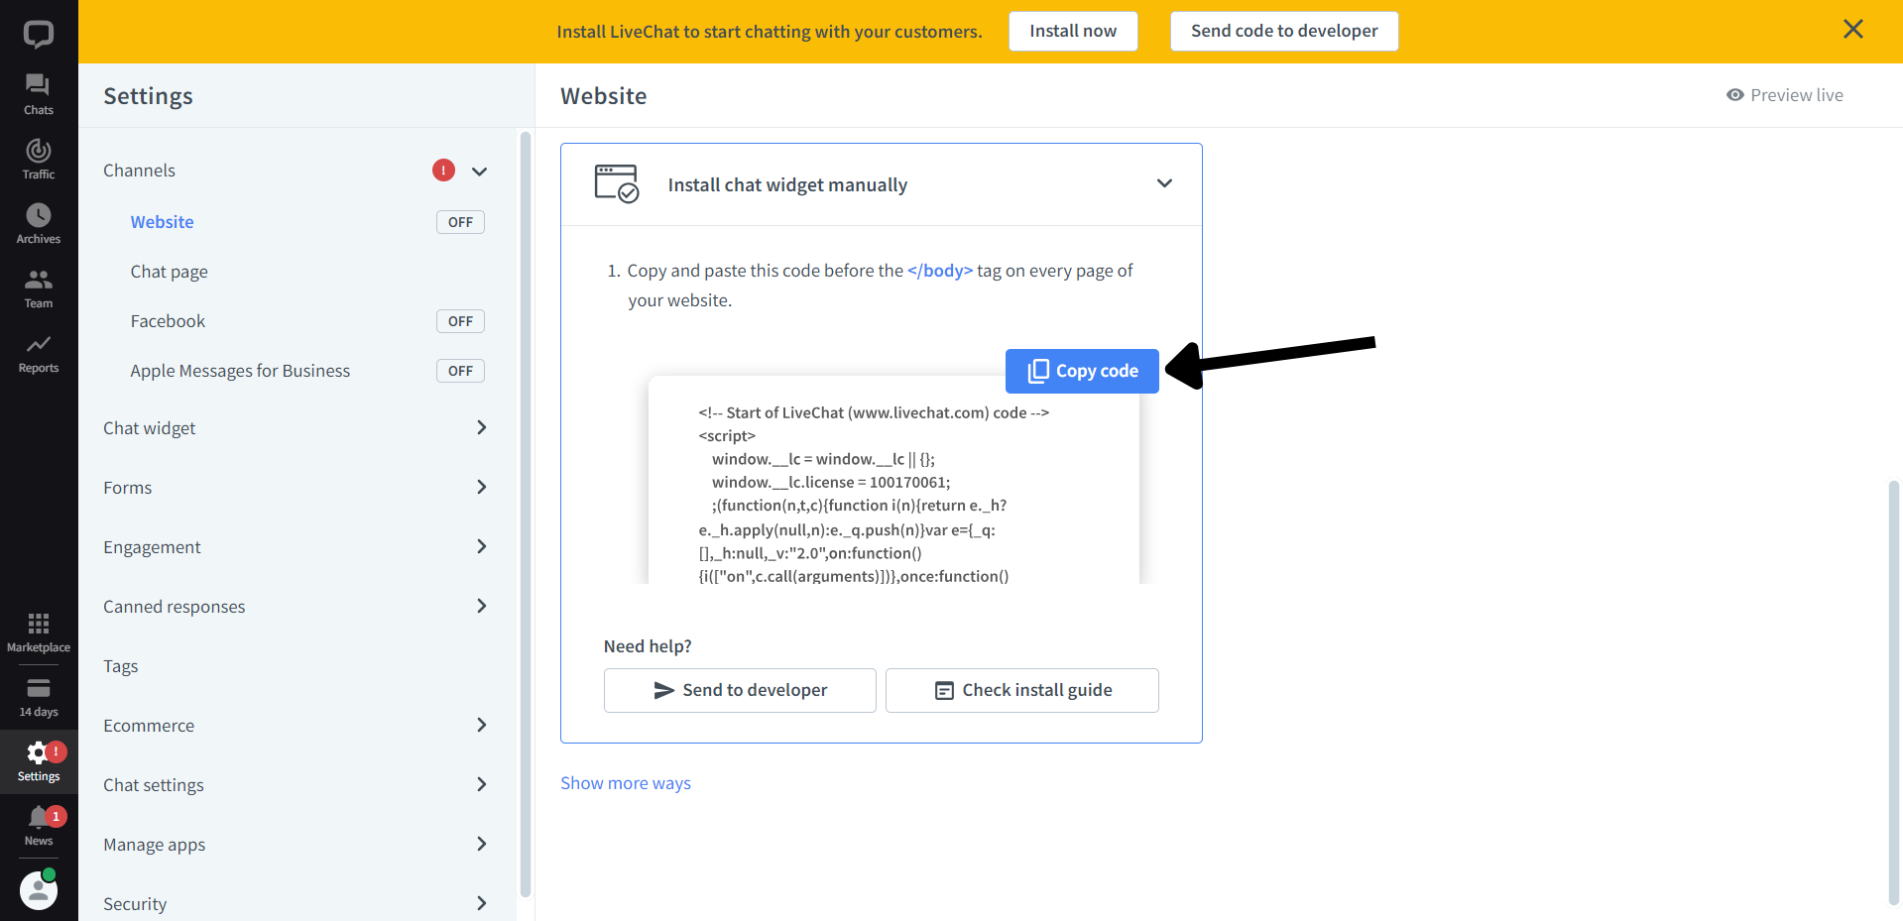Toggle the Facebook OFF switch
This screenshot has height=921, width=1903.
(x=460, y=321)
